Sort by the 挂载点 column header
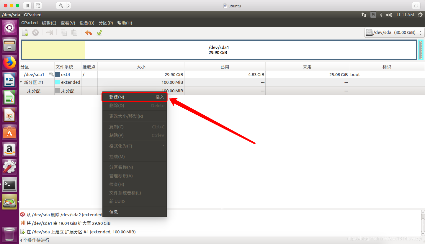 click(x=89, y=67)
